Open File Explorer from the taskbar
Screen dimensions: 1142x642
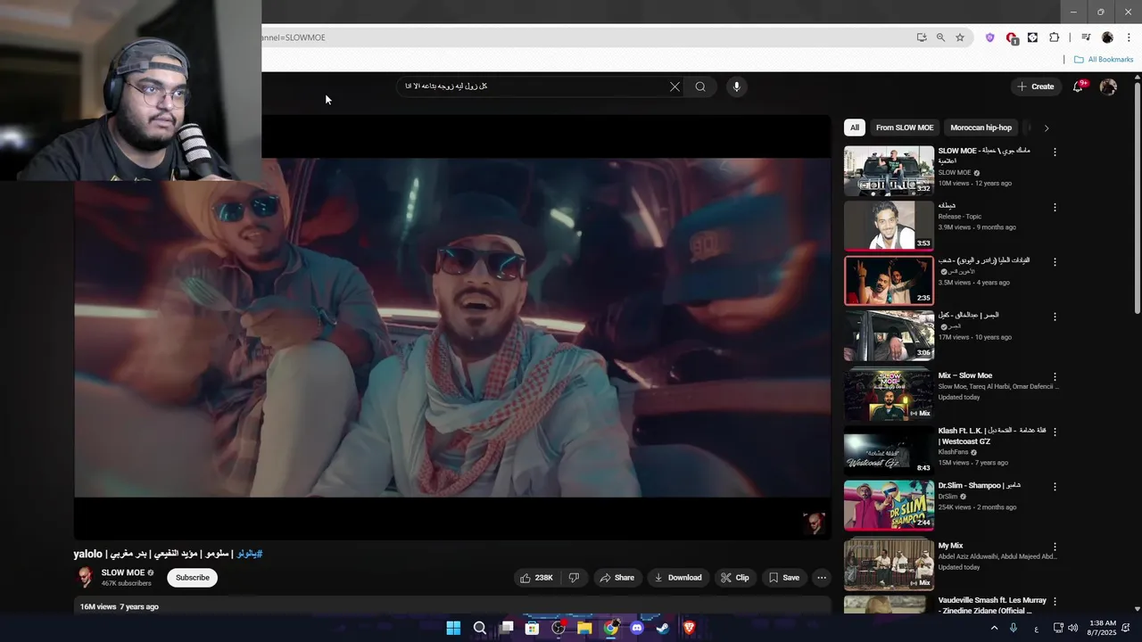pos(584,628)
